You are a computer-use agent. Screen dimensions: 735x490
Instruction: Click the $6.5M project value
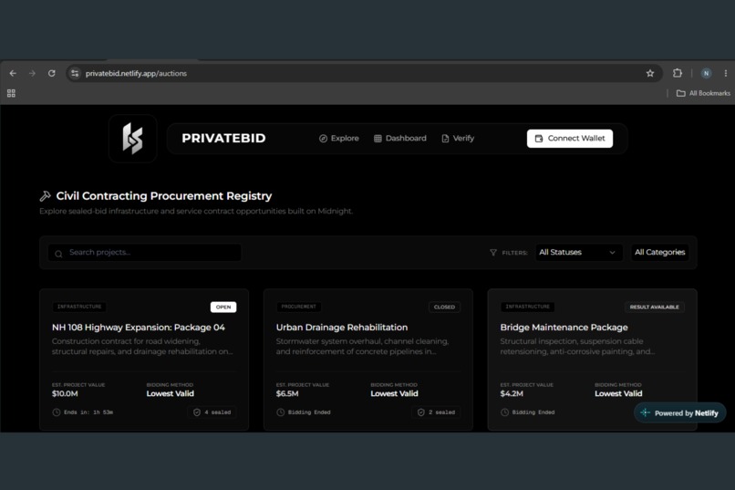click(287, 393)
